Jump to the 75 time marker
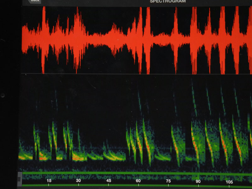The width and height of the screenshot is (252, 189). pos(168,181)
